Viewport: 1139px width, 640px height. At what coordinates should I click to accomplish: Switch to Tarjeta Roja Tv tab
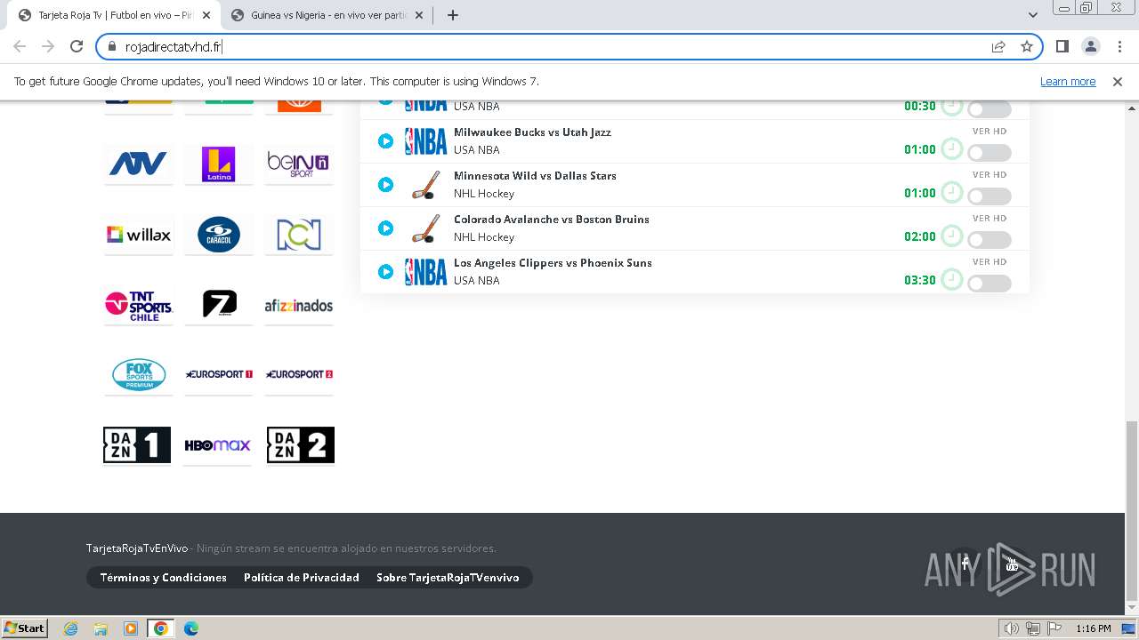(x=114, y=15)
